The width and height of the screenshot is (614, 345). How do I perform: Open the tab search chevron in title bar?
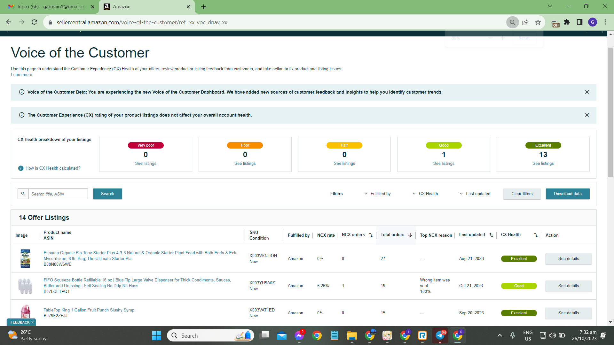tap(550, 6)
